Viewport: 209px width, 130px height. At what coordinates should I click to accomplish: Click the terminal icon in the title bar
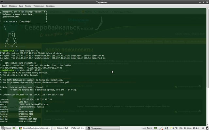pyautogui.click(x=3, y=2)
